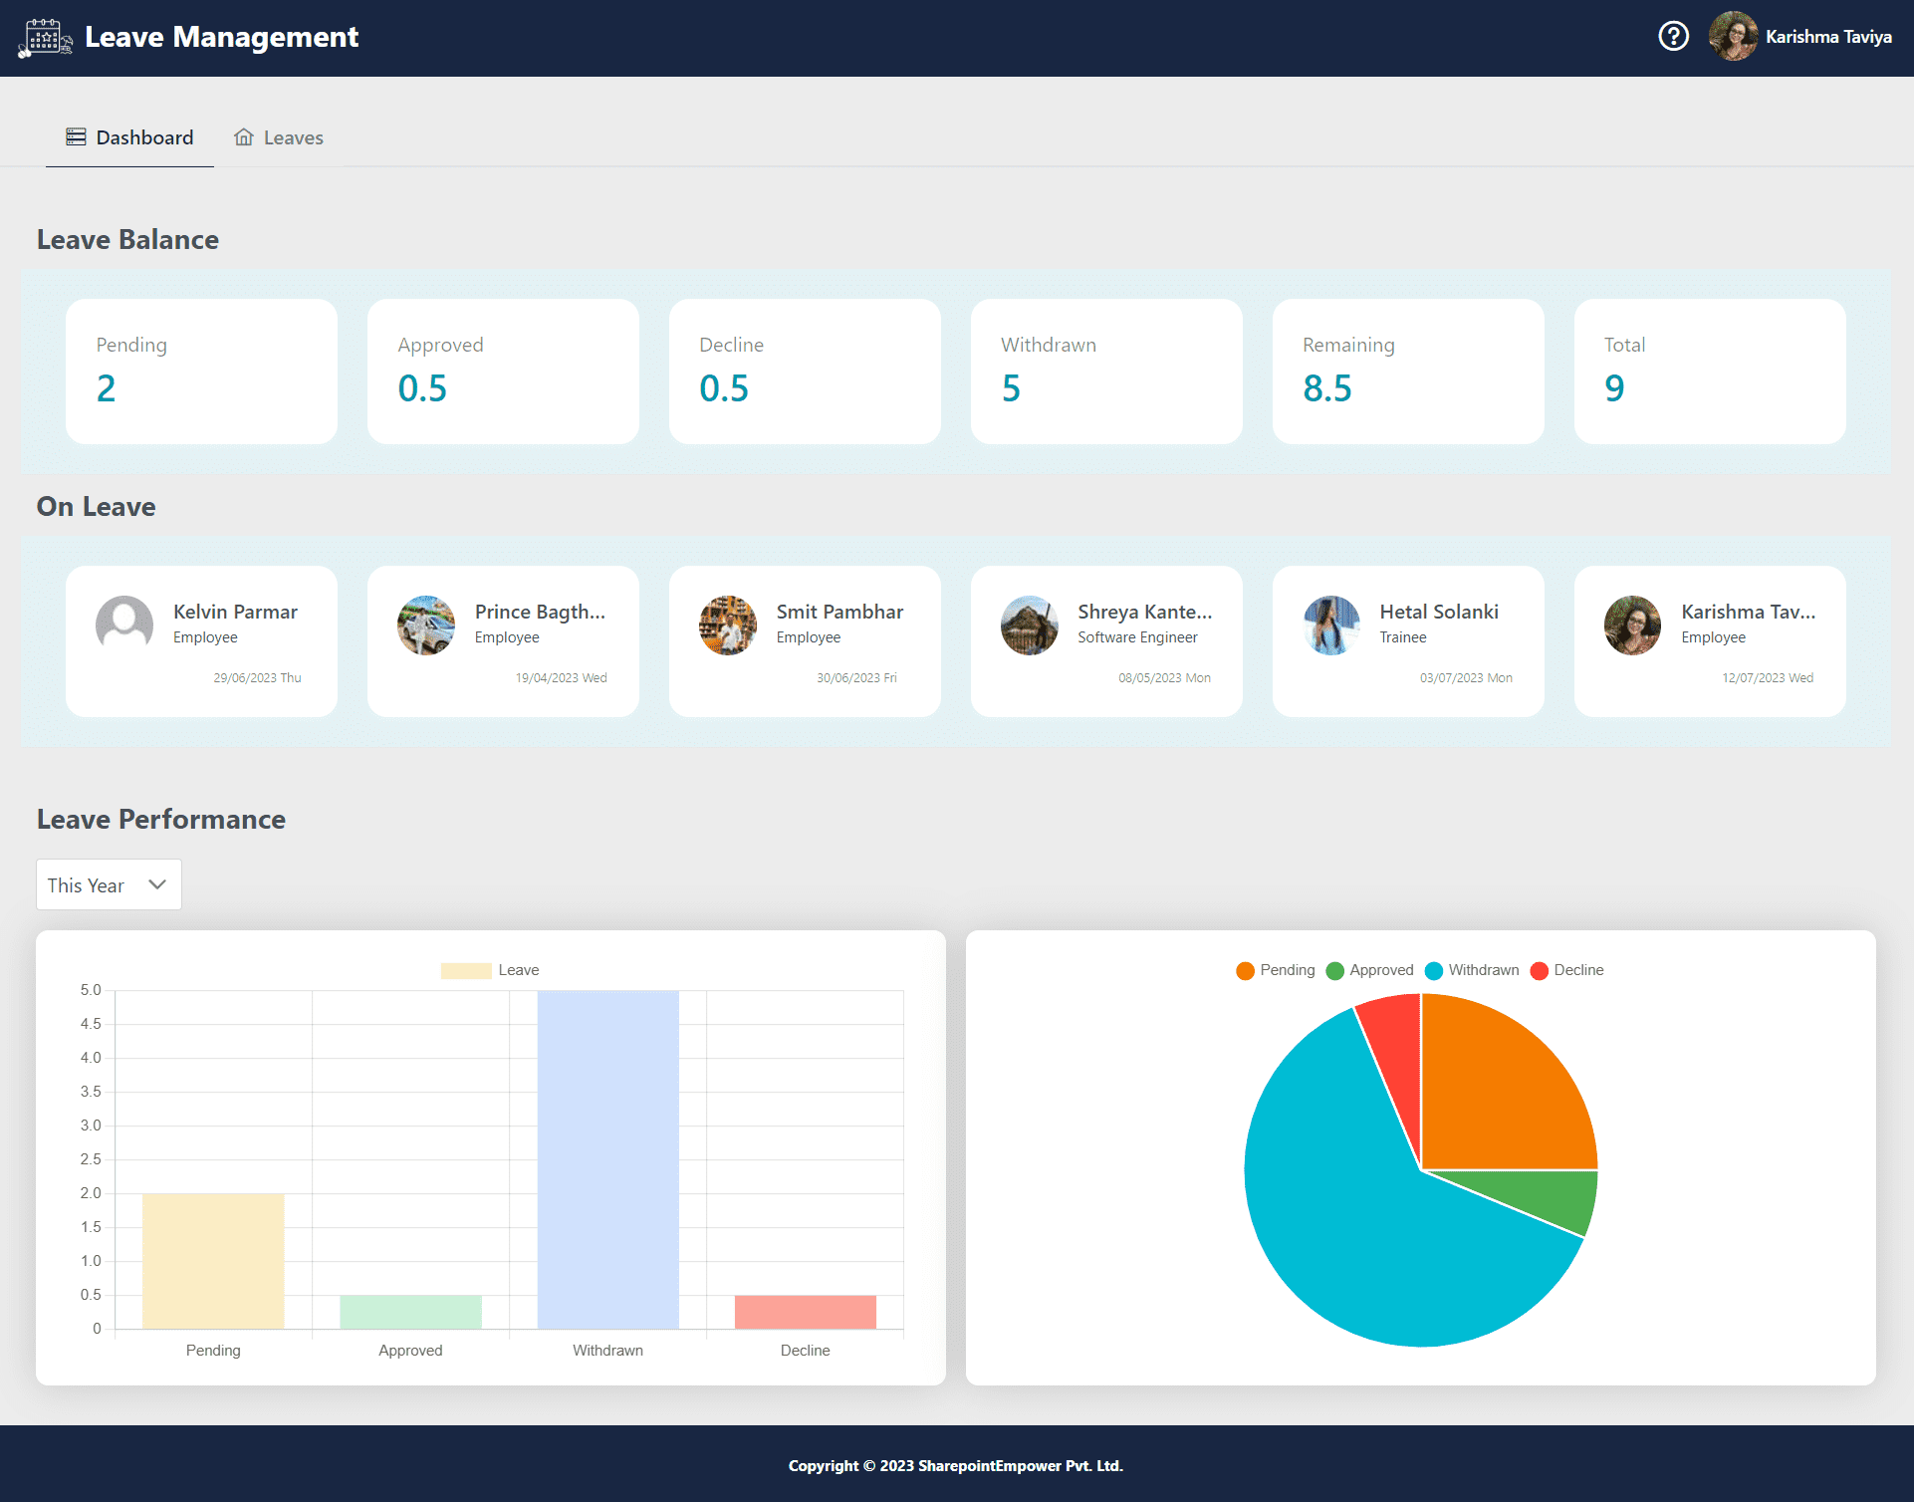Click the Dashboard tab list icon
1914x1502 pixels.
(76, 137)
